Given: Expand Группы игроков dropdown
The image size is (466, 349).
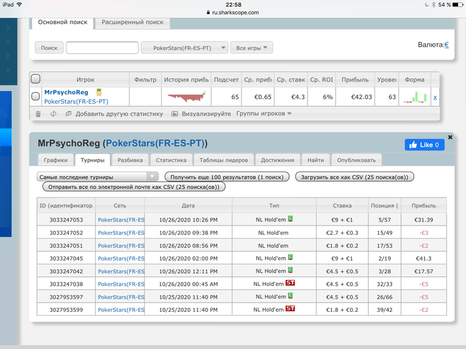Looking at the screenshot, I should (x=264, y=114).
